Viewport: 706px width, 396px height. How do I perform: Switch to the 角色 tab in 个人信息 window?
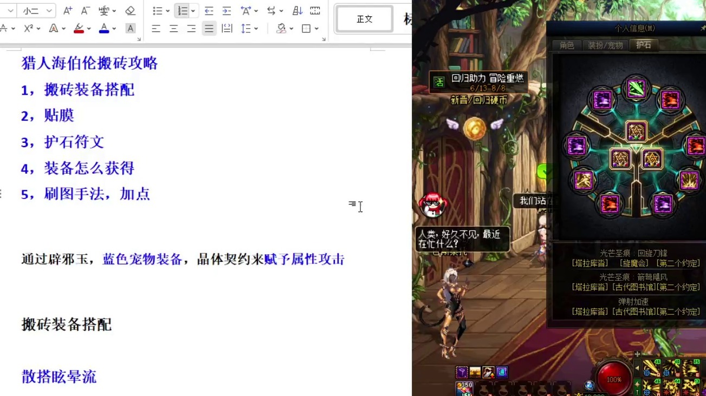click(x=567, y=45)
